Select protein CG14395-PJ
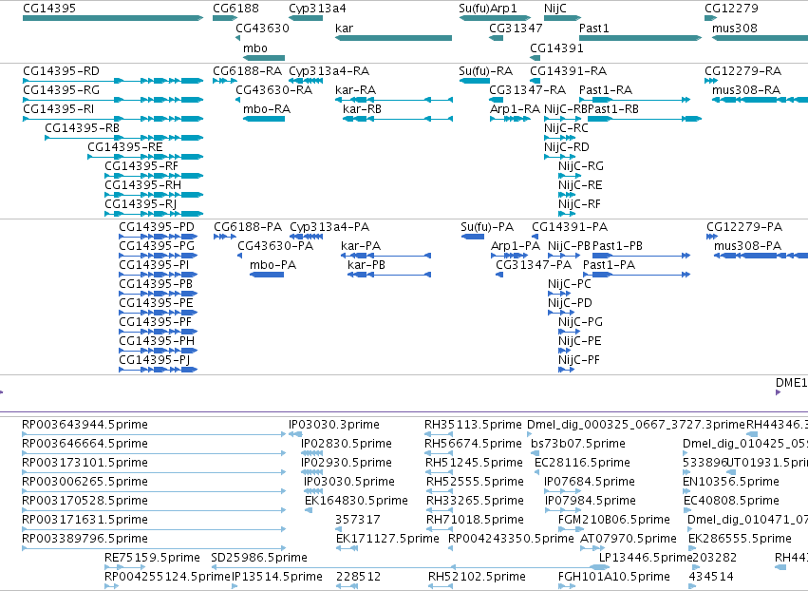The width and height of the screenshot is (808, 591). [153, 360]
